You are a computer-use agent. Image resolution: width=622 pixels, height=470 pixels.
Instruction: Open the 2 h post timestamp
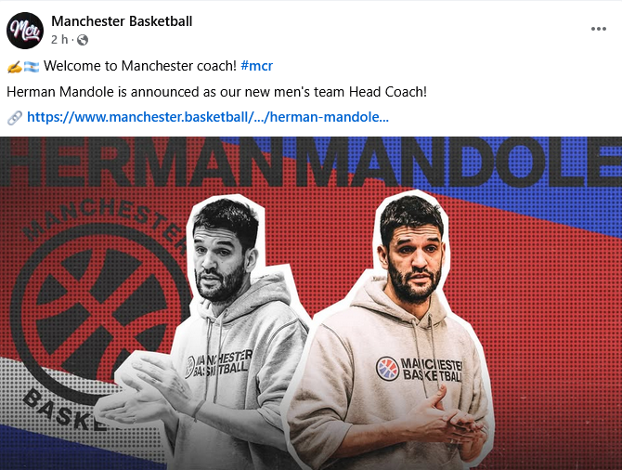59,40
